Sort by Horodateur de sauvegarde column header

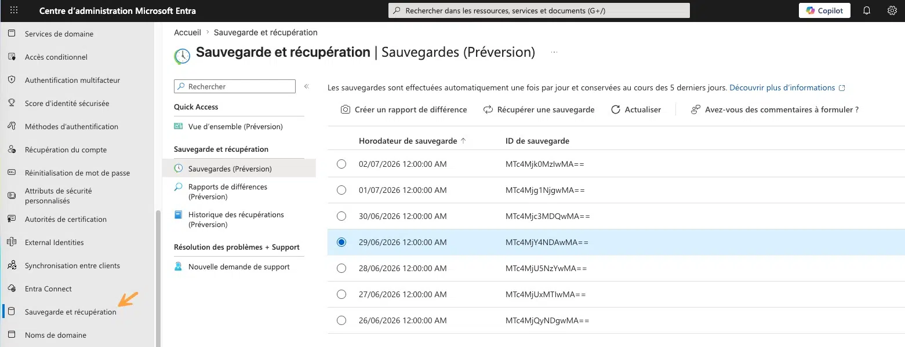pyautogui.click(x=412, y=141)
